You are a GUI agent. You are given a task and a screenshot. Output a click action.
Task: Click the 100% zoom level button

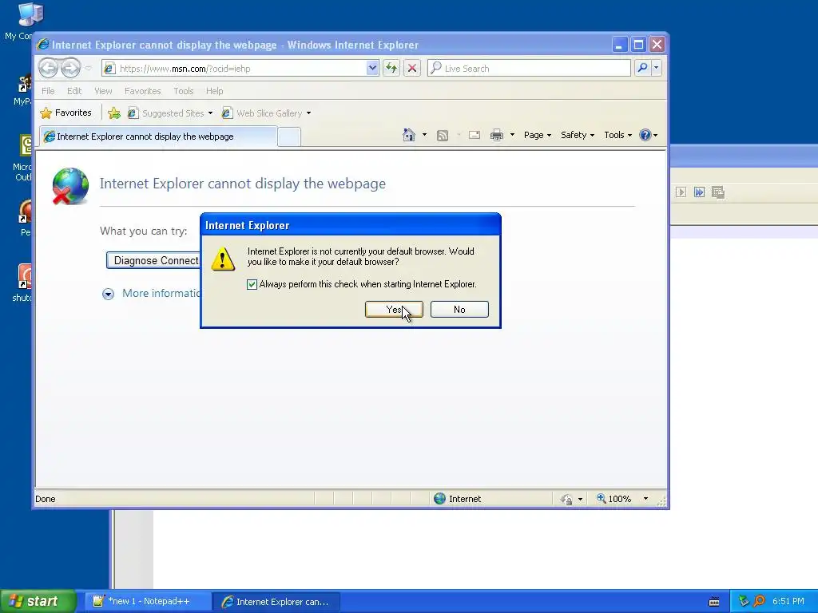(x=614, y=499)
